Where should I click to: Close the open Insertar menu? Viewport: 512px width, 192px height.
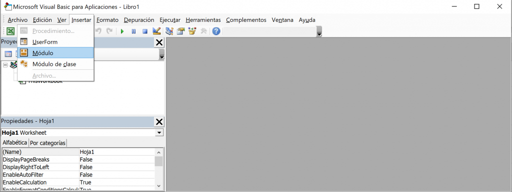pyautogui.click(x=81, y=20)
